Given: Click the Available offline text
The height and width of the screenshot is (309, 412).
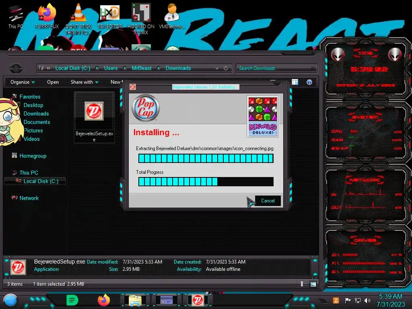Looking at the screenshot, I should [223, 269].
